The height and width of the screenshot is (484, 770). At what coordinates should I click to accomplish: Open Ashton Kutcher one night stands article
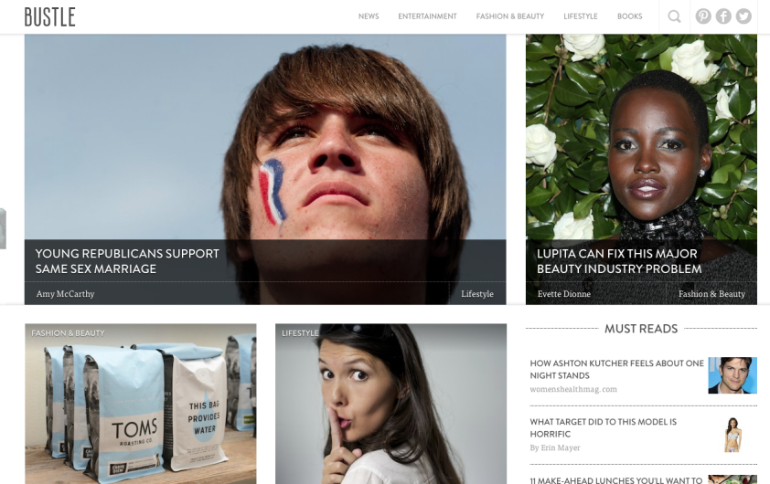point(616,369)
